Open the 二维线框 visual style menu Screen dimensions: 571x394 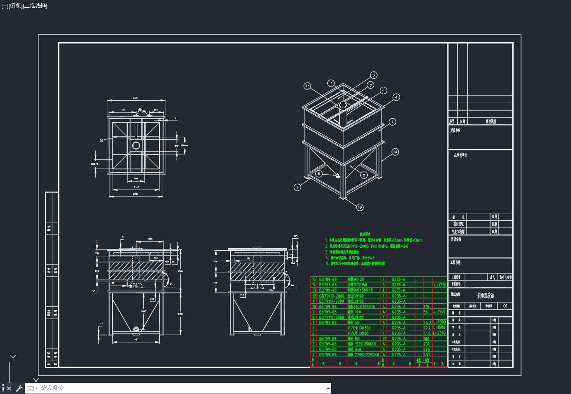[x=35, y=6]
